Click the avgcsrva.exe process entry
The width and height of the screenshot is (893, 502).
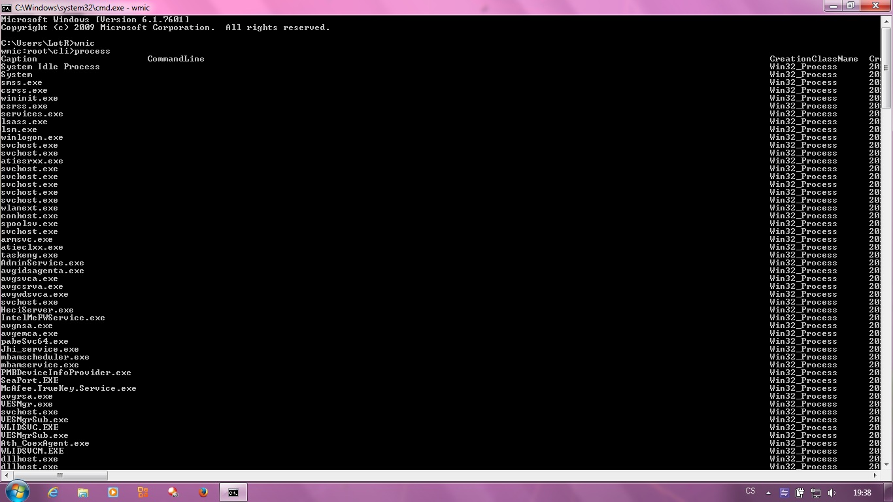coord(32,286)
